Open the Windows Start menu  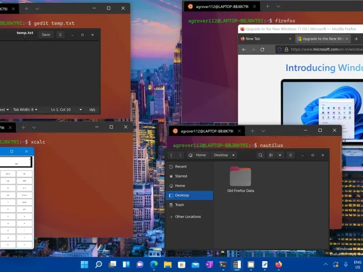coord(84,264)
